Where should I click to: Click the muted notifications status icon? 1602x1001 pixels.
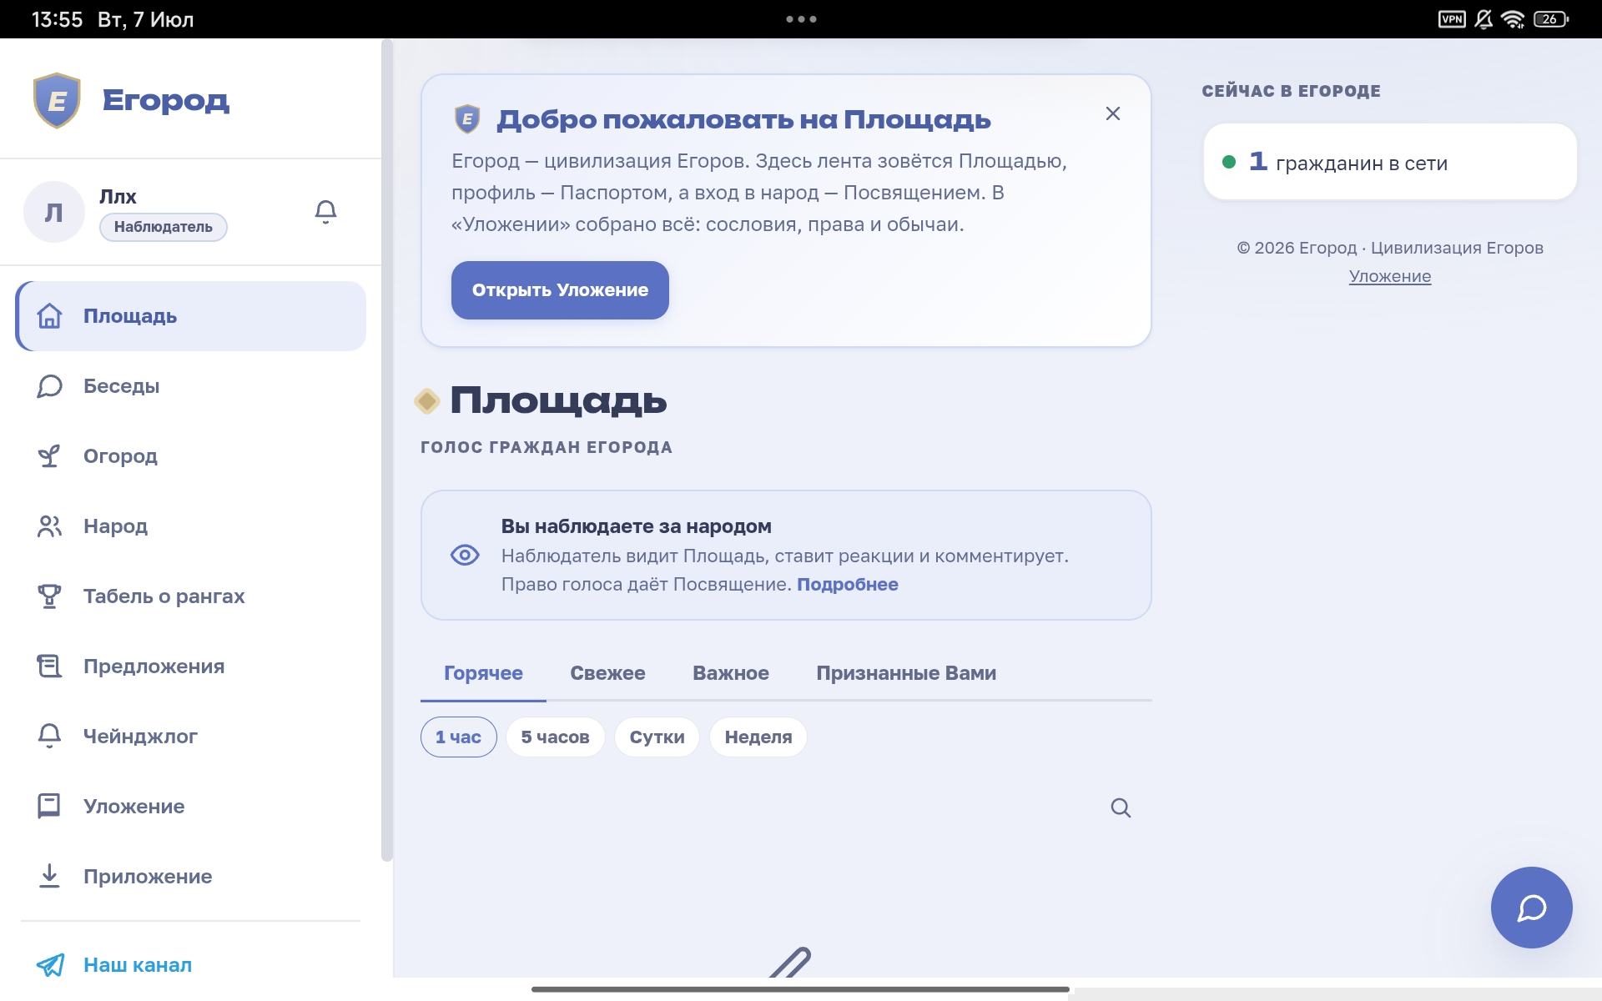[x=1484, y=19]
